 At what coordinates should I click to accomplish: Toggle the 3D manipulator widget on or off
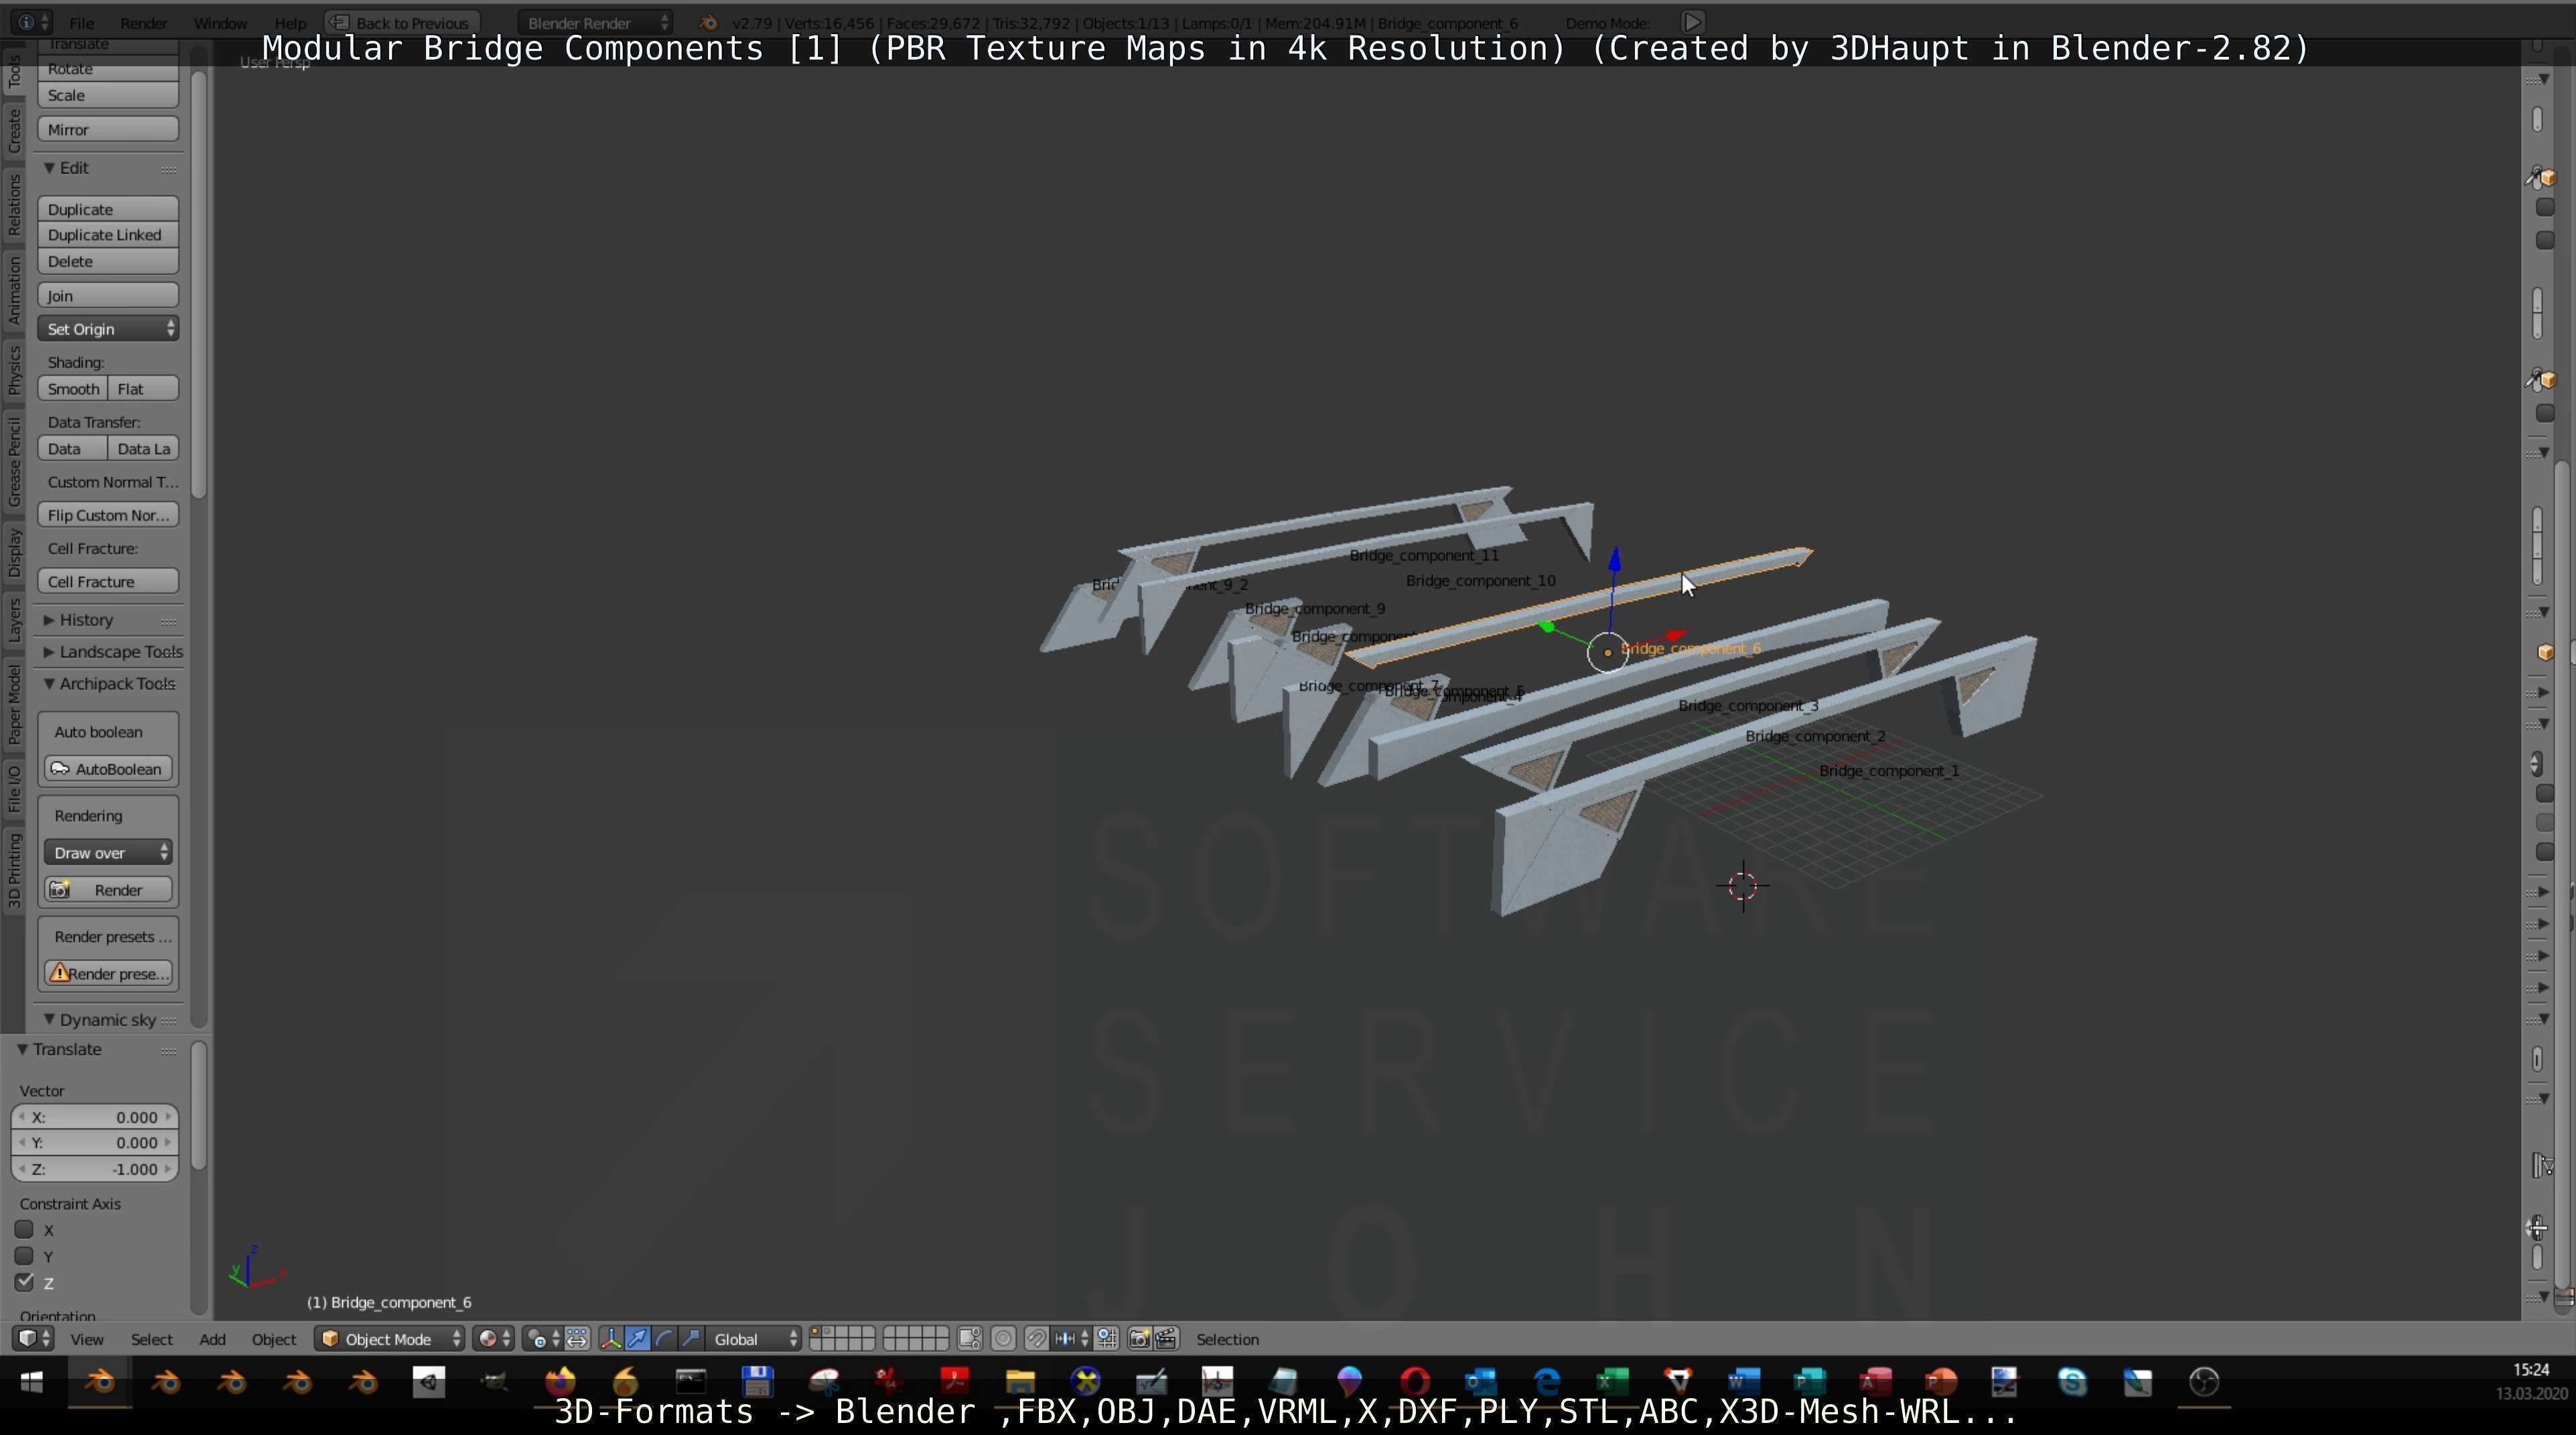(611, 1339)
